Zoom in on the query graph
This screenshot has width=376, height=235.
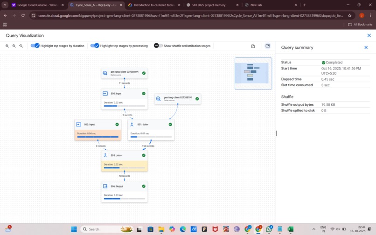coord(7,46)
